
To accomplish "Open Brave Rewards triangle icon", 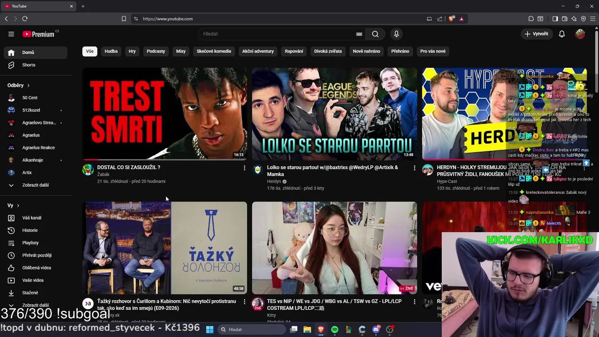I will pos(461,19).
